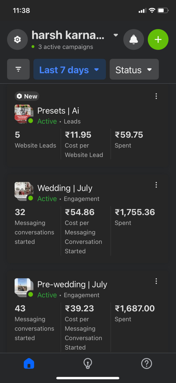Open the Last 7 days date range dropdown

[70, 70]
